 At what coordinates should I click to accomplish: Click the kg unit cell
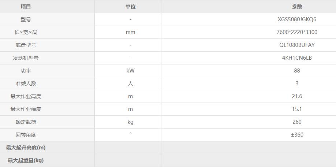130,122
